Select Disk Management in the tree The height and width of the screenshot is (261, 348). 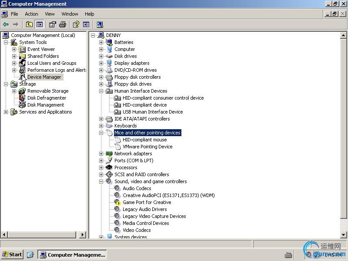click(46, 105)
